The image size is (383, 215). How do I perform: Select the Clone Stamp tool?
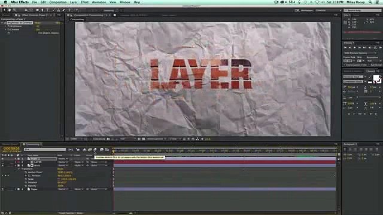point(59,10)
